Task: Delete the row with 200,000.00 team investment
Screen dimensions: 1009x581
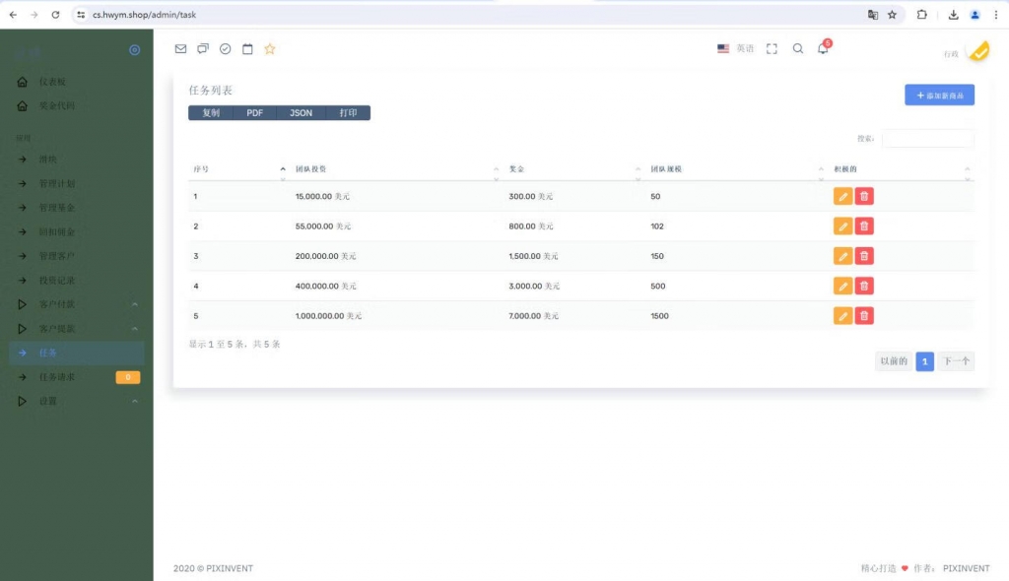Action: (864, 256)
